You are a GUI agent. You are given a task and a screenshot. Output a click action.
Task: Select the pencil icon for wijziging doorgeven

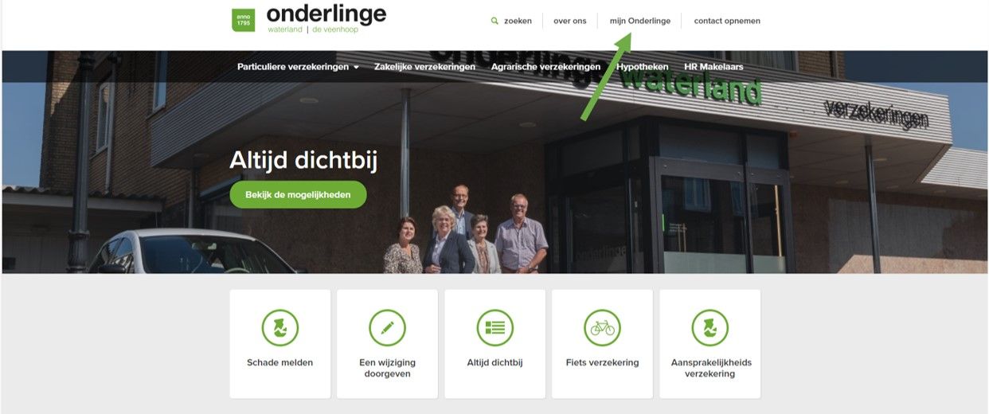387,327
